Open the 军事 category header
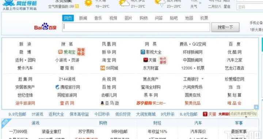Viewport: 263px width, 139px height. pyautogui.click(x=239, y=123)
